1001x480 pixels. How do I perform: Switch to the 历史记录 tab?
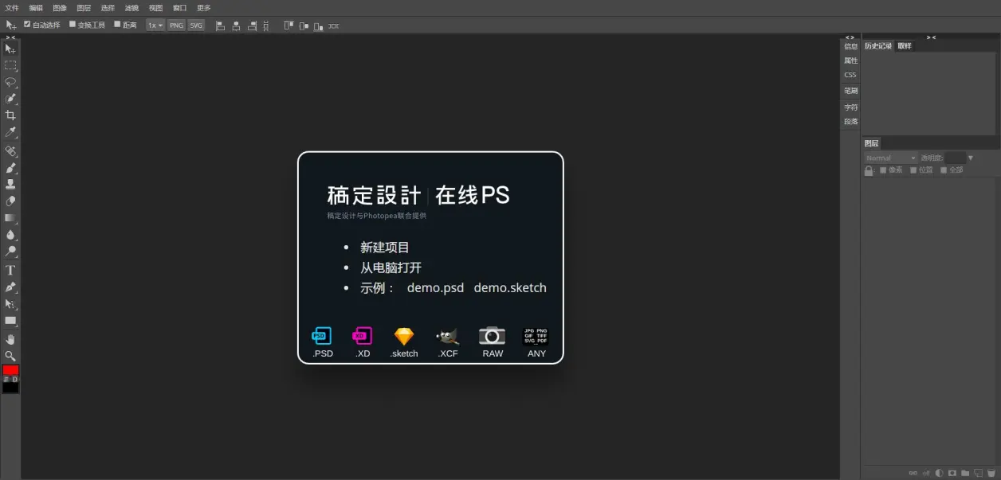pyautogui.click(x=878, y=46)
